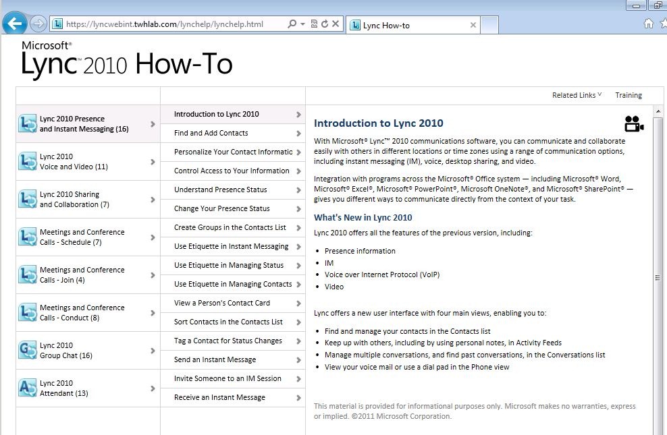The width and height of the screenshot is (667, 435).
Task: Open topic Create Groups in the Contacts List
Action: (x=233, y=228)
